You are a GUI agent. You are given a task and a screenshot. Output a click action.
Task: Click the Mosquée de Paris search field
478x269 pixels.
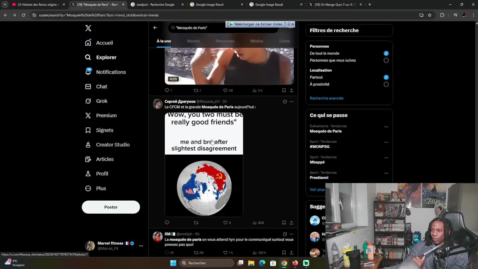point(224,28)
